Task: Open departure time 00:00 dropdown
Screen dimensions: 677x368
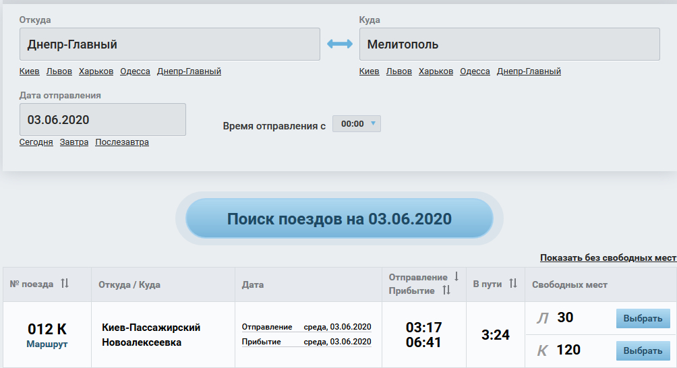Action: click(x=357, y=124)
